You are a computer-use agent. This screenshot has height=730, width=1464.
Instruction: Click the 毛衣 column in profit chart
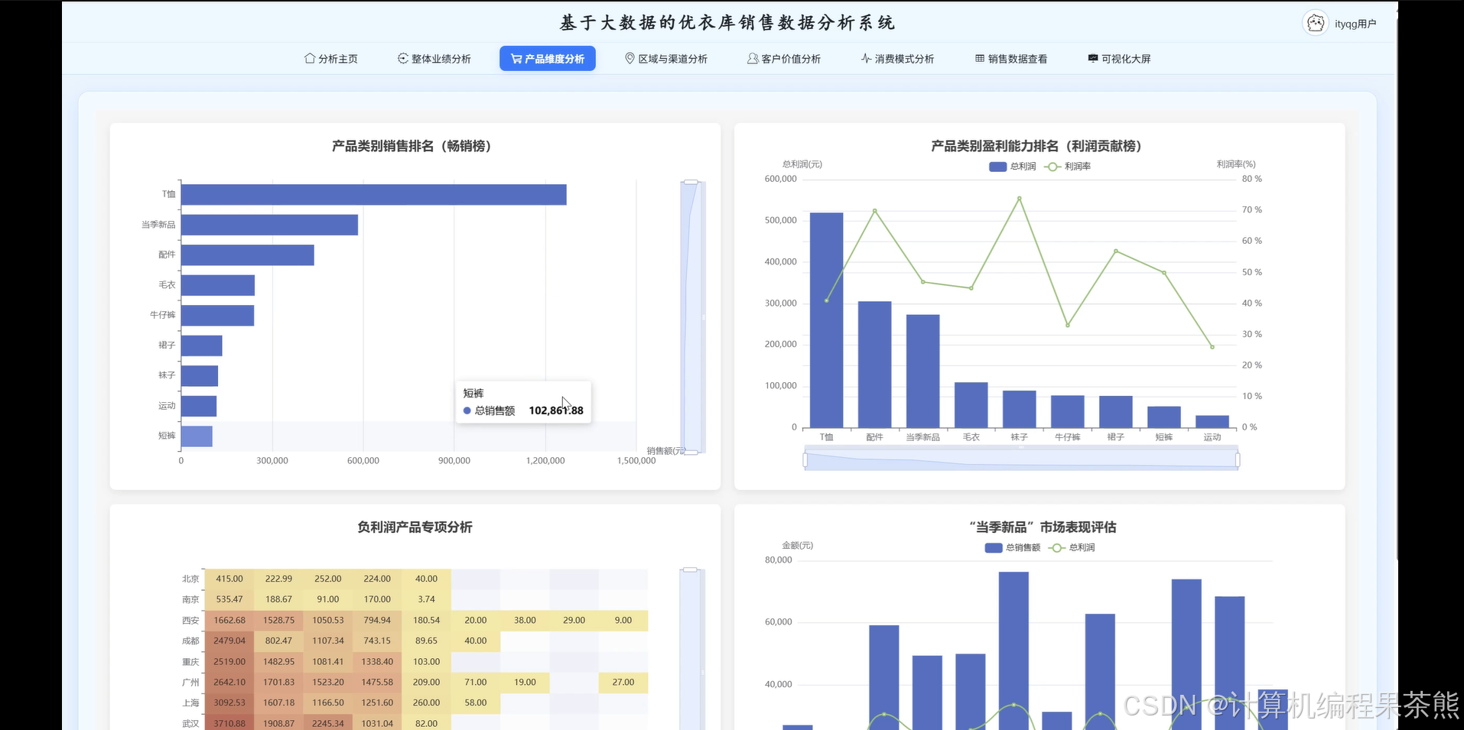971,405
